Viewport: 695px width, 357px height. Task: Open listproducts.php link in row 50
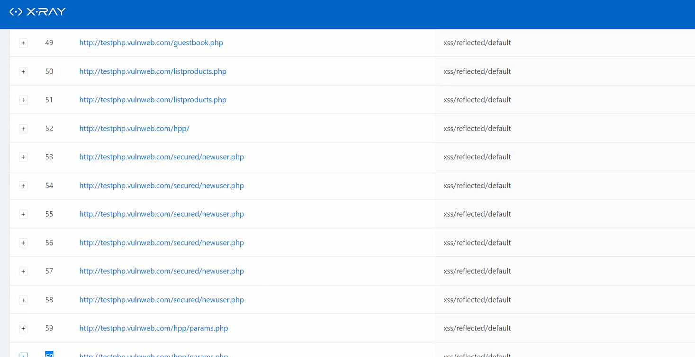[x=153, y=71]
